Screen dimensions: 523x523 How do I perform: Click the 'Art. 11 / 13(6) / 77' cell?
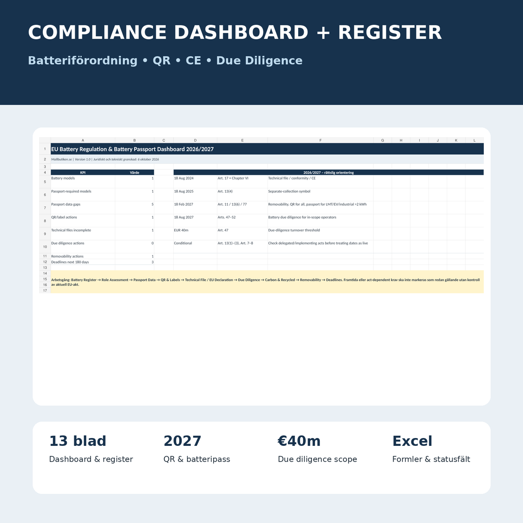[x=242, y=207]
